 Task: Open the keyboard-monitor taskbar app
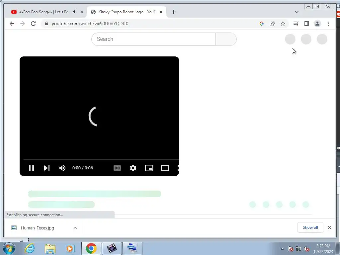coord(132,248)
